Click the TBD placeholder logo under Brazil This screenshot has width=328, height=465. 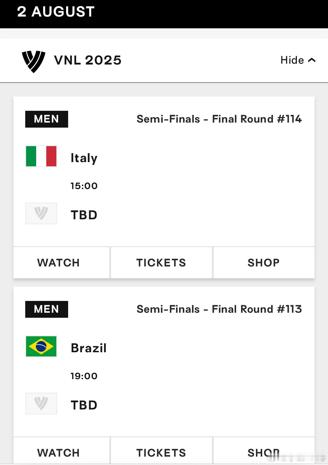click(x=41, y=404)
